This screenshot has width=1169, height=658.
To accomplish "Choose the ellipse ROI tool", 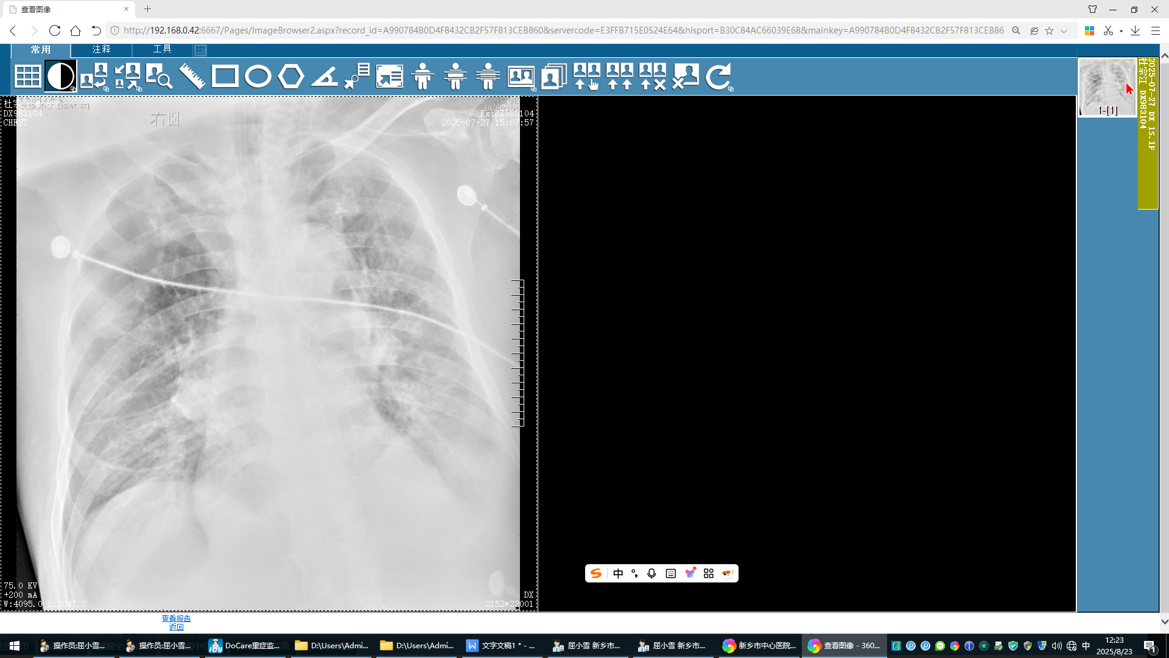I will (x=258, y=77).
